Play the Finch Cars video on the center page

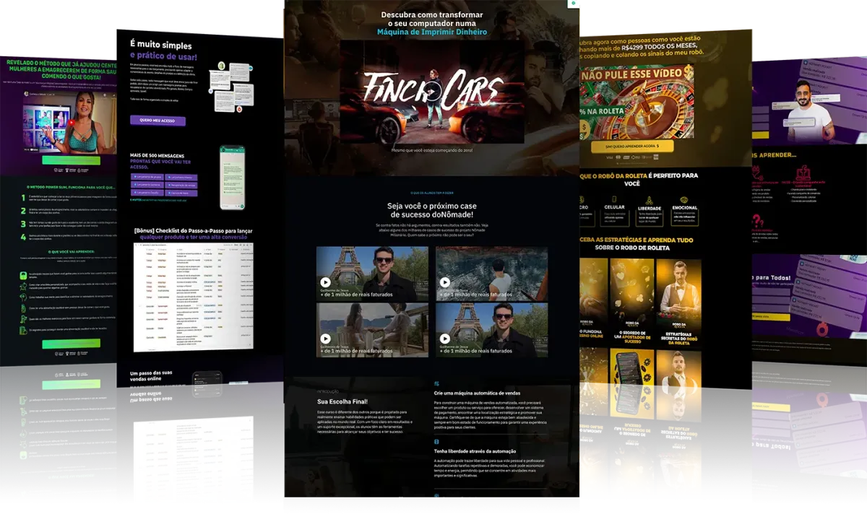431,92
